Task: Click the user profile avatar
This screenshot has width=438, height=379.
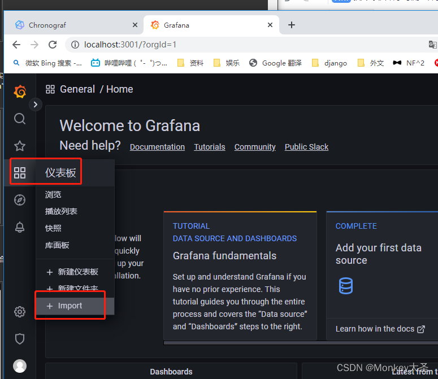Action: coord(20,366)
